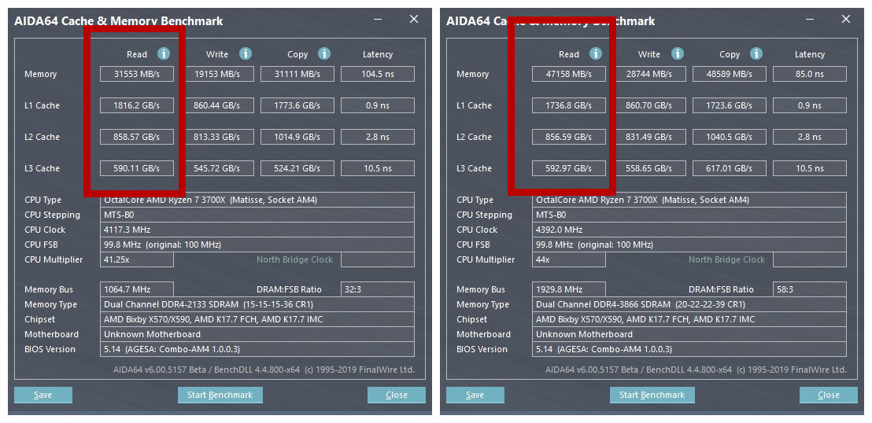Viewport: 872px width, 423px height.
Task: Select L2 Cache Copy value 1040.5 GB/s
Action: [729, 137]
